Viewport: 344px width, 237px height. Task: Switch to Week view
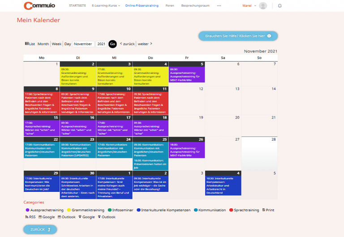coord(56,44)
